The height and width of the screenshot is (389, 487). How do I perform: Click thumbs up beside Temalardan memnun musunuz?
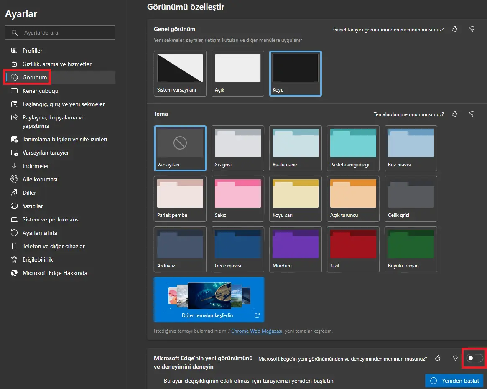(x=454, y=114)
